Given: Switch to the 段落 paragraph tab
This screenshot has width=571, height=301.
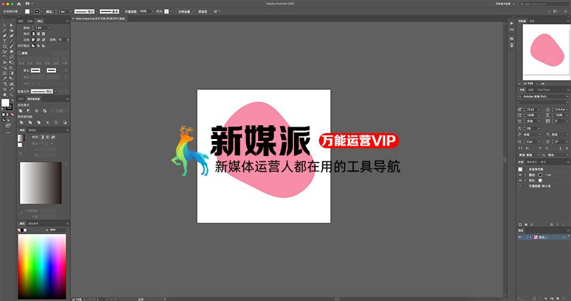Looking at the screenshot, I should click(x=530, y=90).
